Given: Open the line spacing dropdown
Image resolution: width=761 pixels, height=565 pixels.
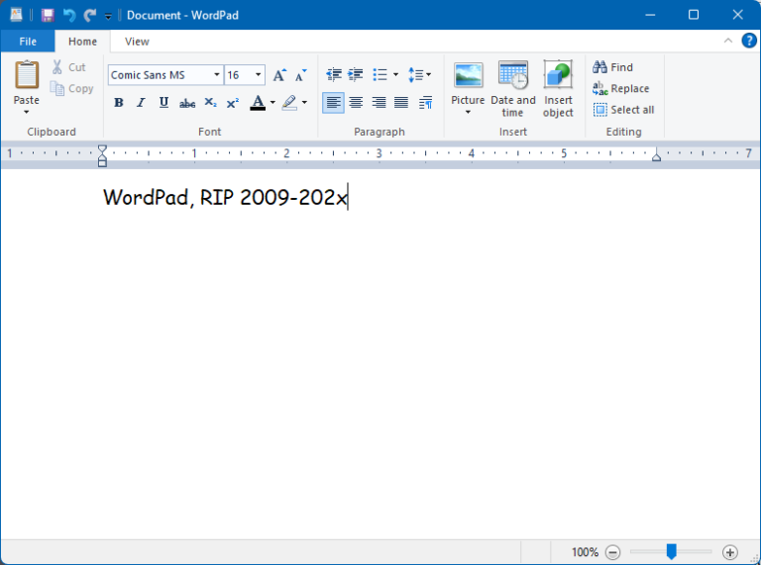Looking at the screenshot, I should [420, 75].
